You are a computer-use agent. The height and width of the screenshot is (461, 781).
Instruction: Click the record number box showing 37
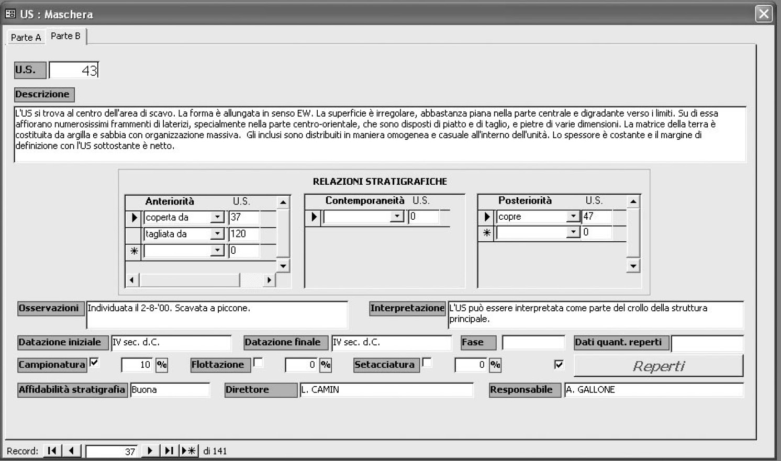point(112,451)
